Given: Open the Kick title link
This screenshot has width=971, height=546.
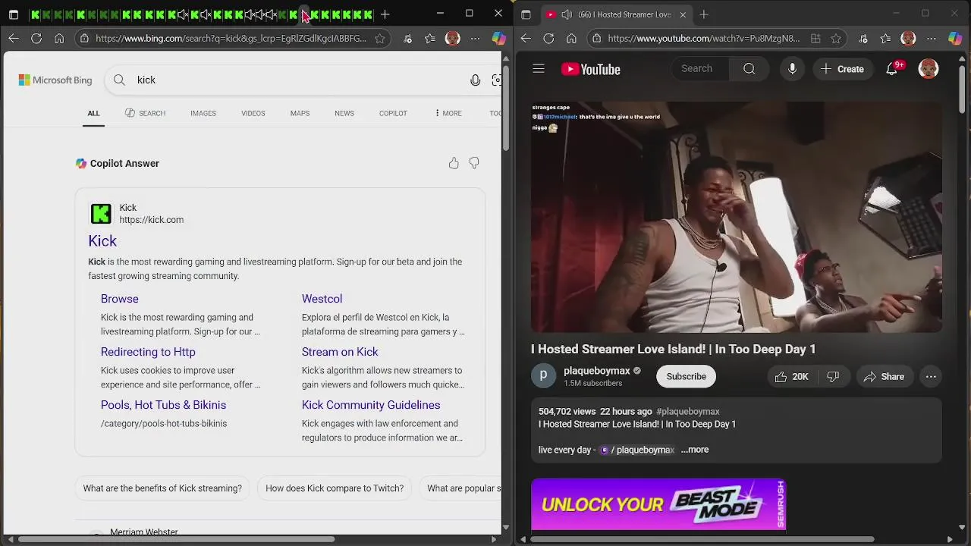Looking at the screenshot, I should click(102, 240).
